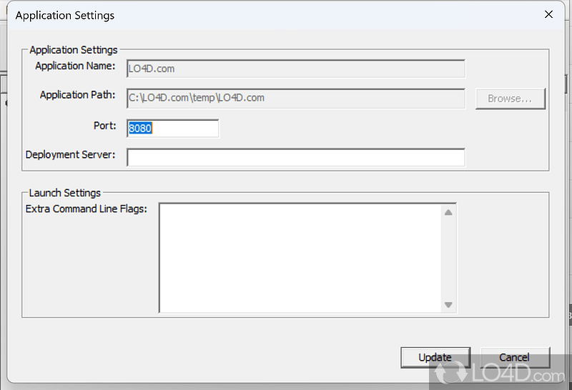Click inside Extra Command Line Flags box
This screenshot has width=572, height=390.
[x=300, y=258]
